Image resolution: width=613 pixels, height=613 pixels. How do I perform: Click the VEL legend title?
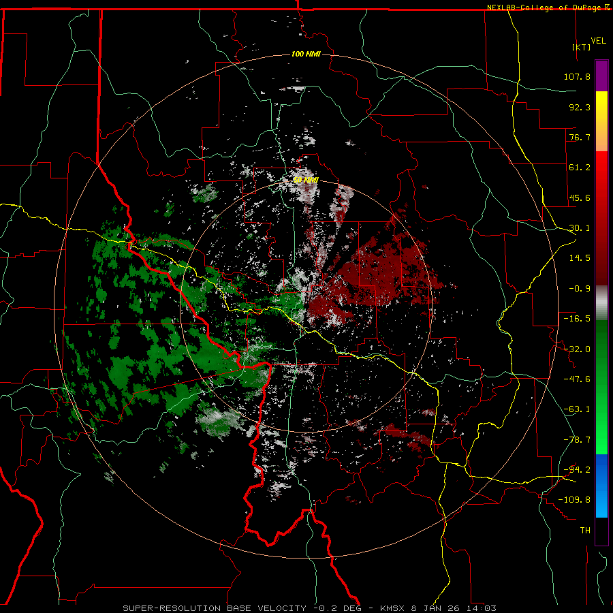click(x=598, y=41)
